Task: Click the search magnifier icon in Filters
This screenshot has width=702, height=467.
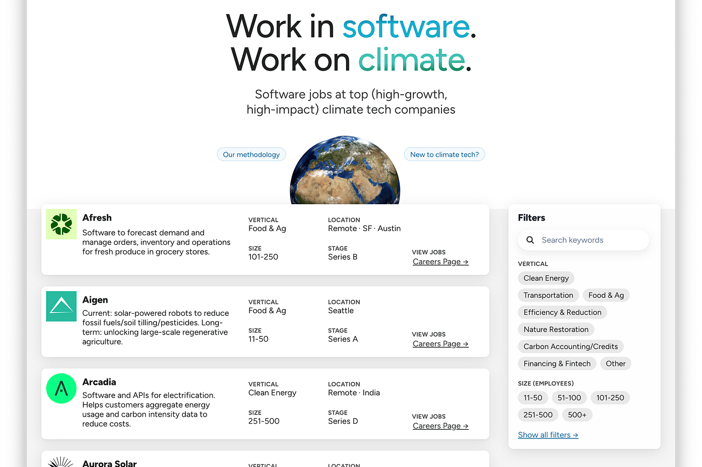Action: pos(530,240)
